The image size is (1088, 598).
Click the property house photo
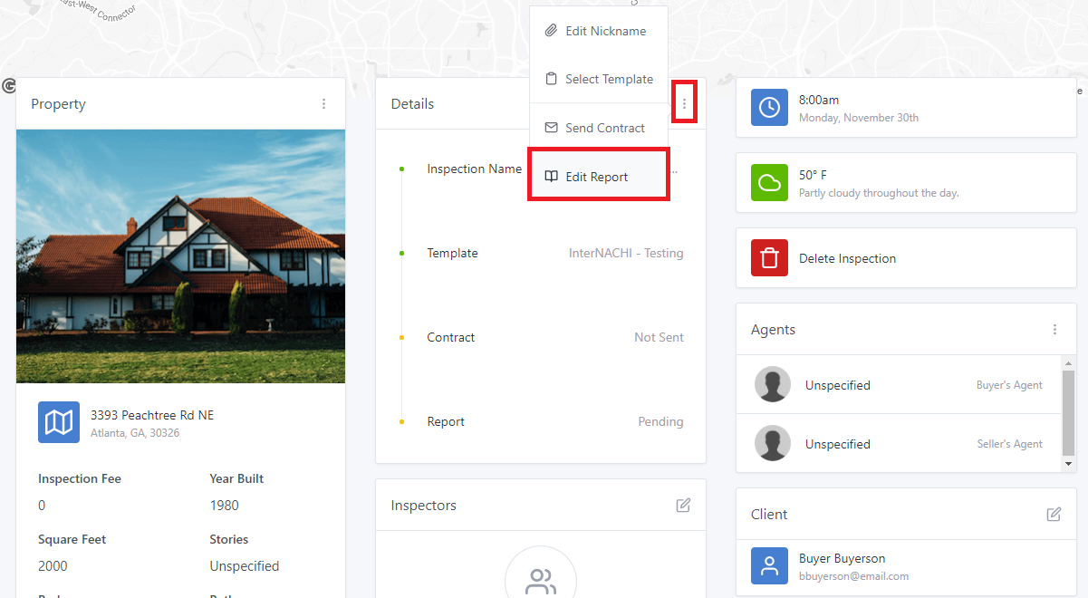click(180, 256)
